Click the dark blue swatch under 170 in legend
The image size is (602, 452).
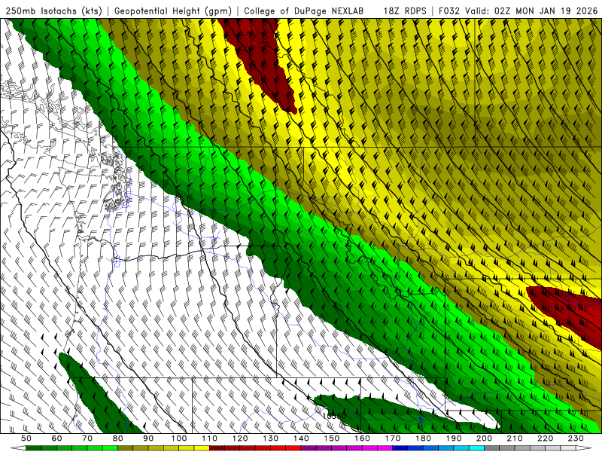[x=400, y=447]
